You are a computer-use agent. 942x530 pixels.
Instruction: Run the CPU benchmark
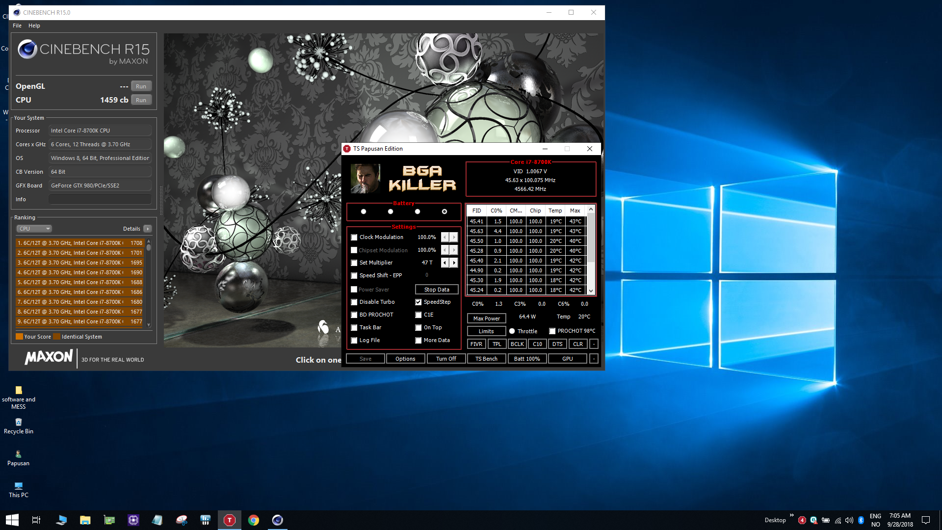pyautogui.click(x=141, y=100)
